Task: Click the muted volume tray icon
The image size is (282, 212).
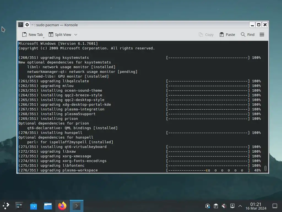Action: tap(224, 206)
